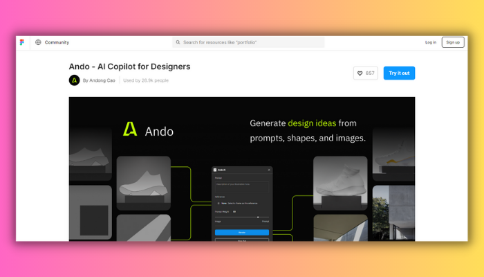
Task: Click the blue Render button in panel
Action: pos(242,232)
